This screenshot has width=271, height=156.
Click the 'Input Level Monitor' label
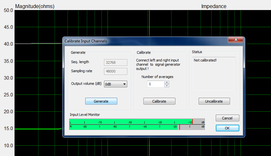pyautogui.click(x=85, y=115)
